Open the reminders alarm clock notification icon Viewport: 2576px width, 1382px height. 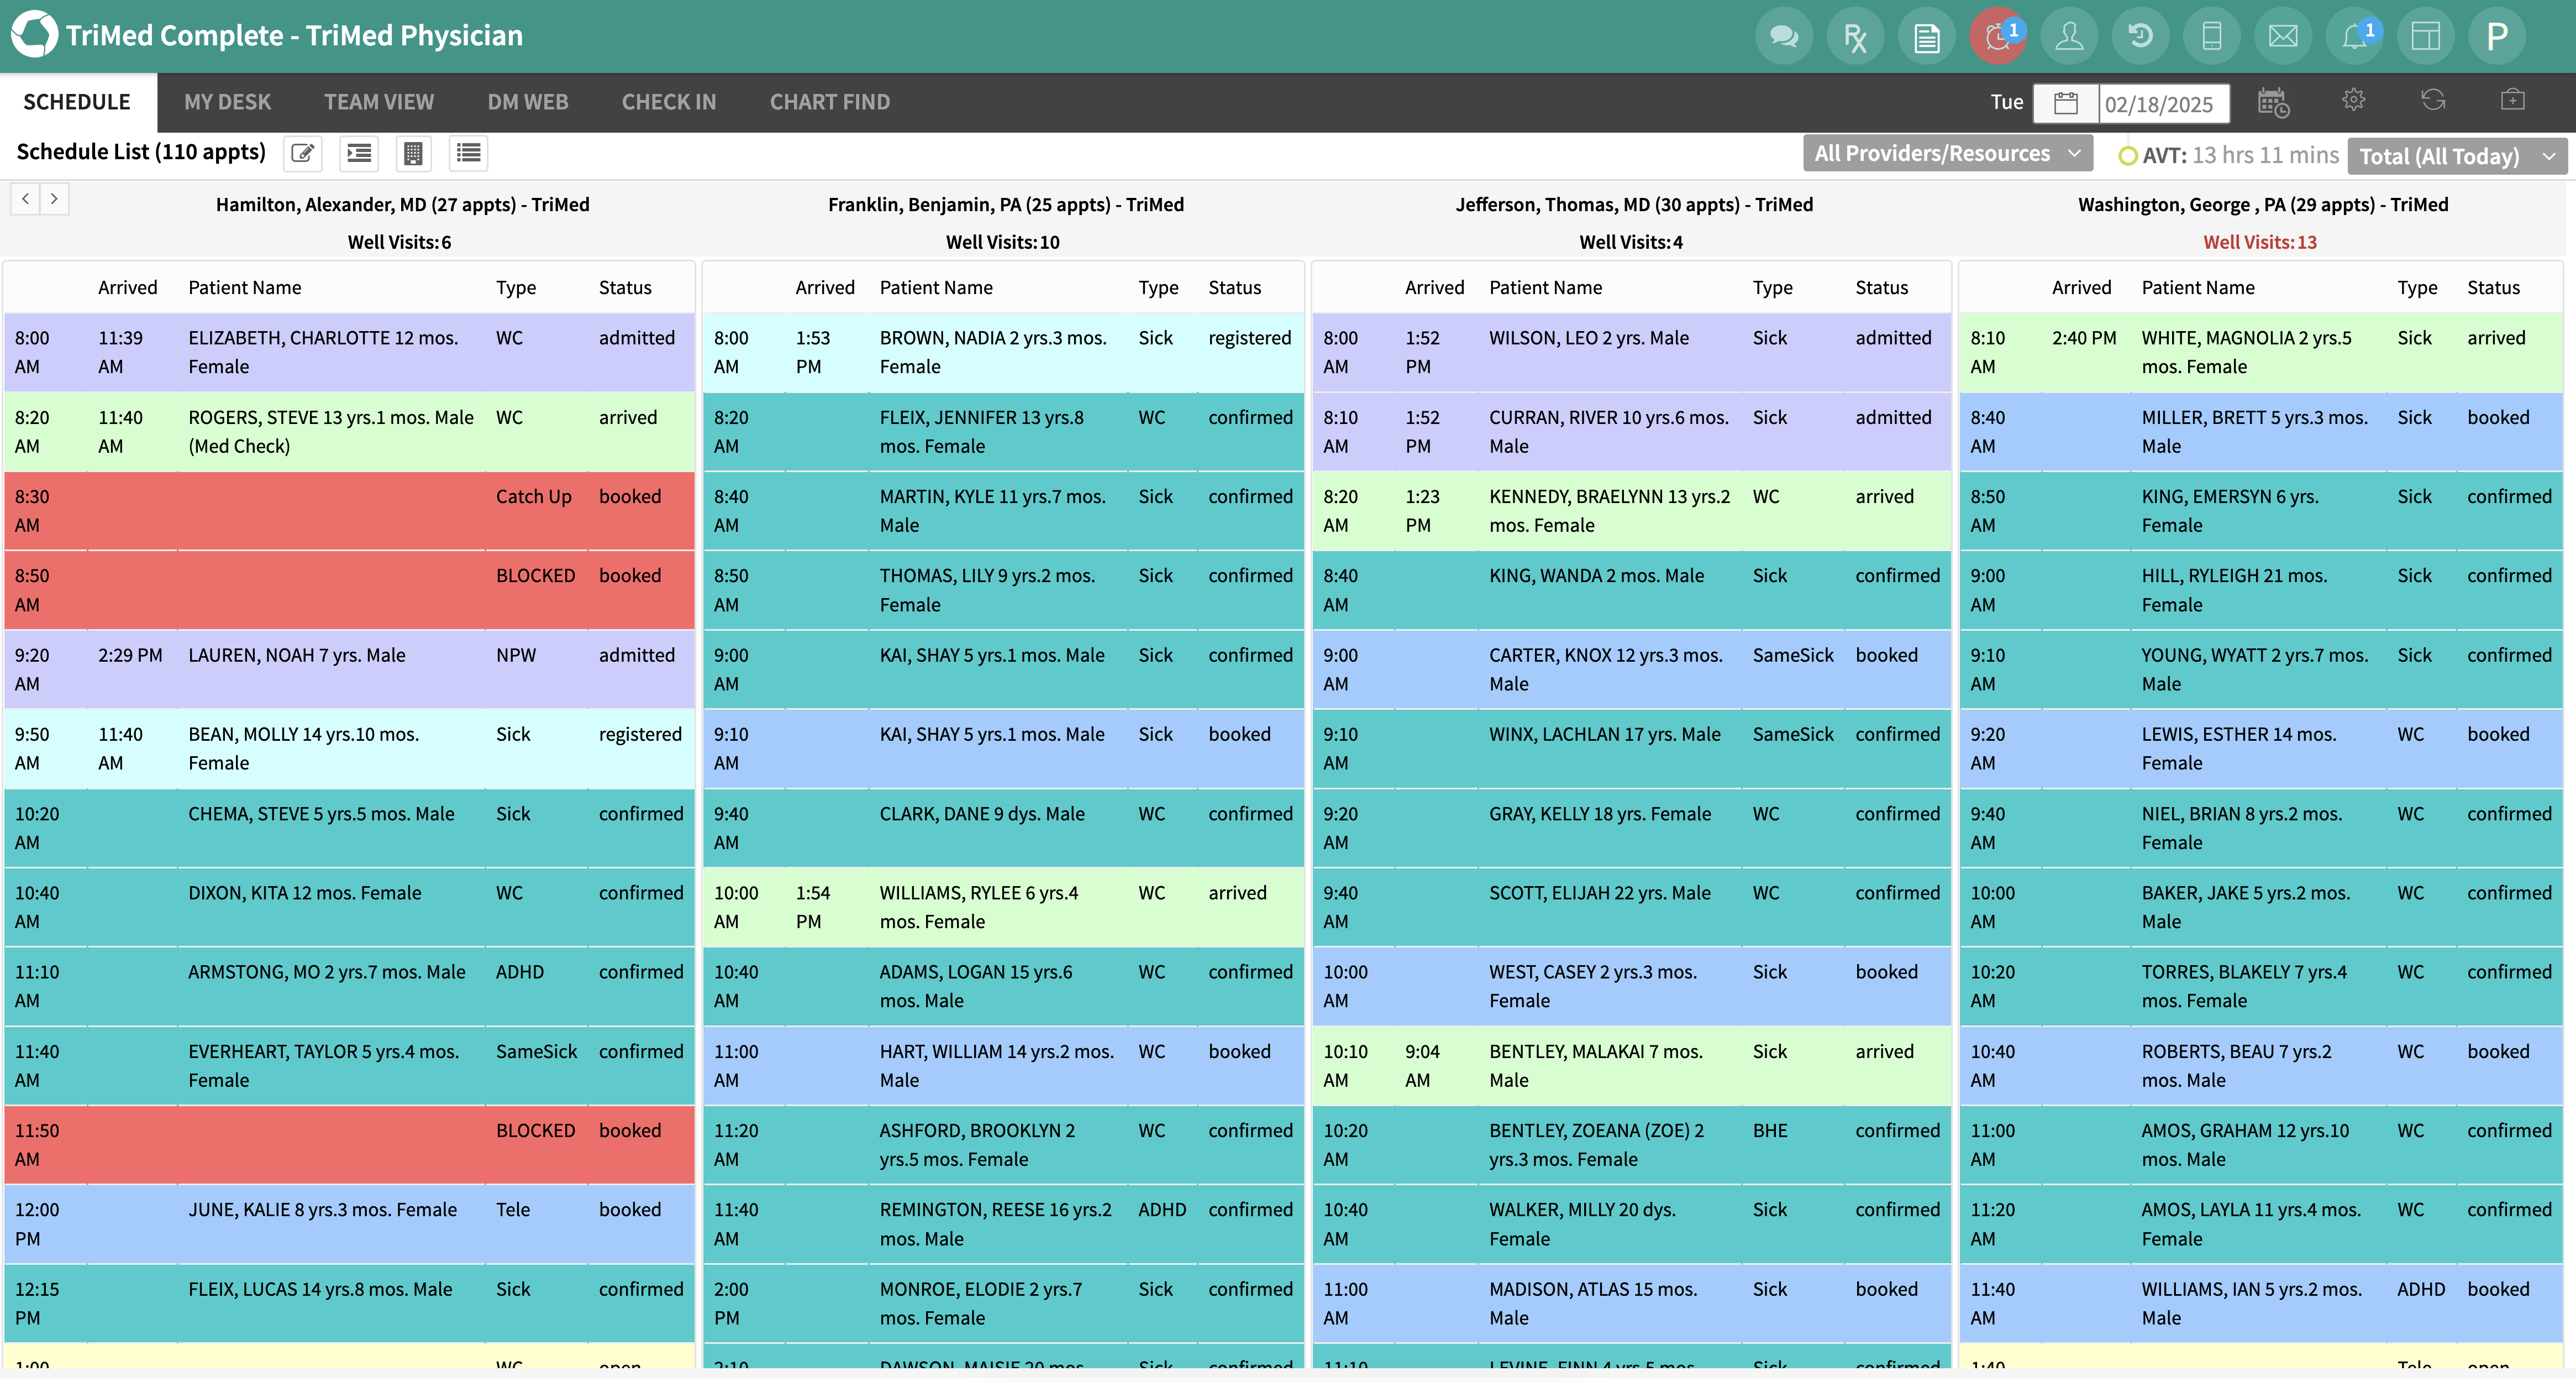click(x=1997, y=35)
